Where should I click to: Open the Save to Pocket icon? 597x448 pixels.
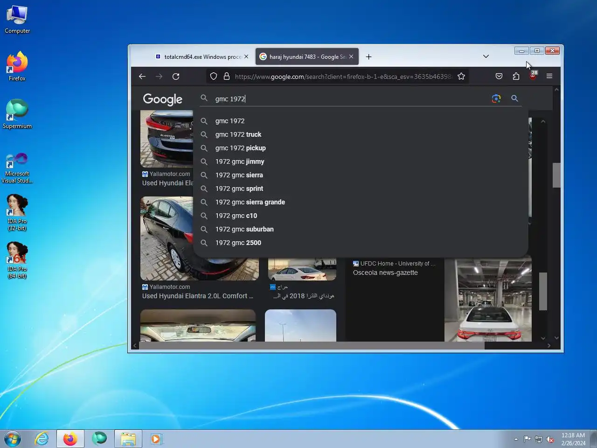[x=499, y=77]
